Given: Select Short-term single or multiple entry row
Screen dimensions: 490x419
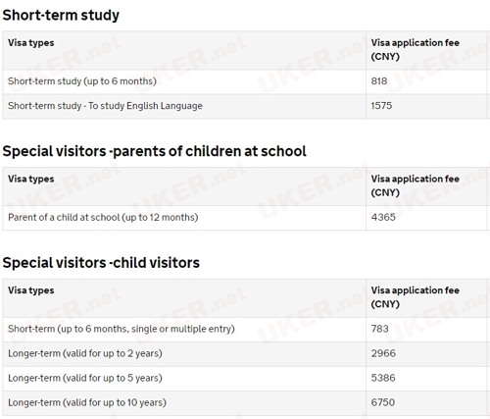Looking at the screenshot, I should 246,330.
